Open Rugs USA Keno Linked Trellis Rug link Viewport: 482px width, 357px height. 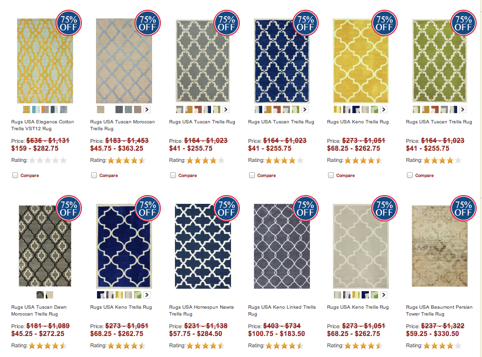click(282, 311)
